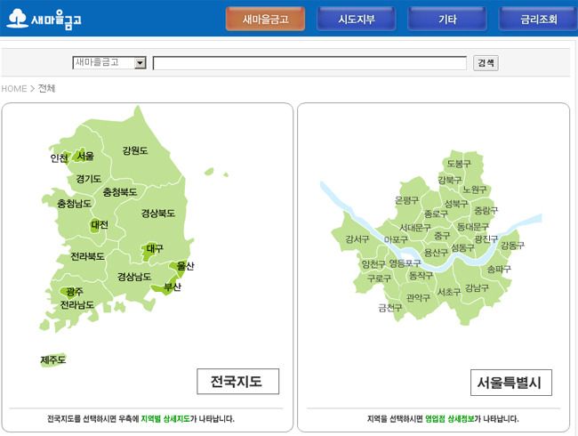This screenshot has height=436, width=578.
Task: Select 울산 on the national map
Action: pos(185,266)
